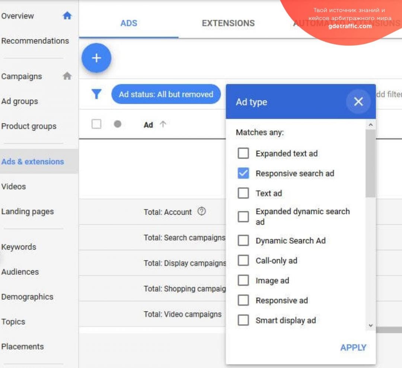The image size is (402, 368).
Task: Open the Ad status: All but removed chip
Action: [x=166, y=94]
